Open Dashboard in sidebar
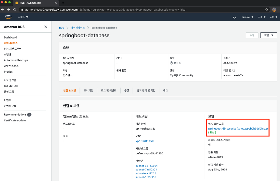 (10, 37)
